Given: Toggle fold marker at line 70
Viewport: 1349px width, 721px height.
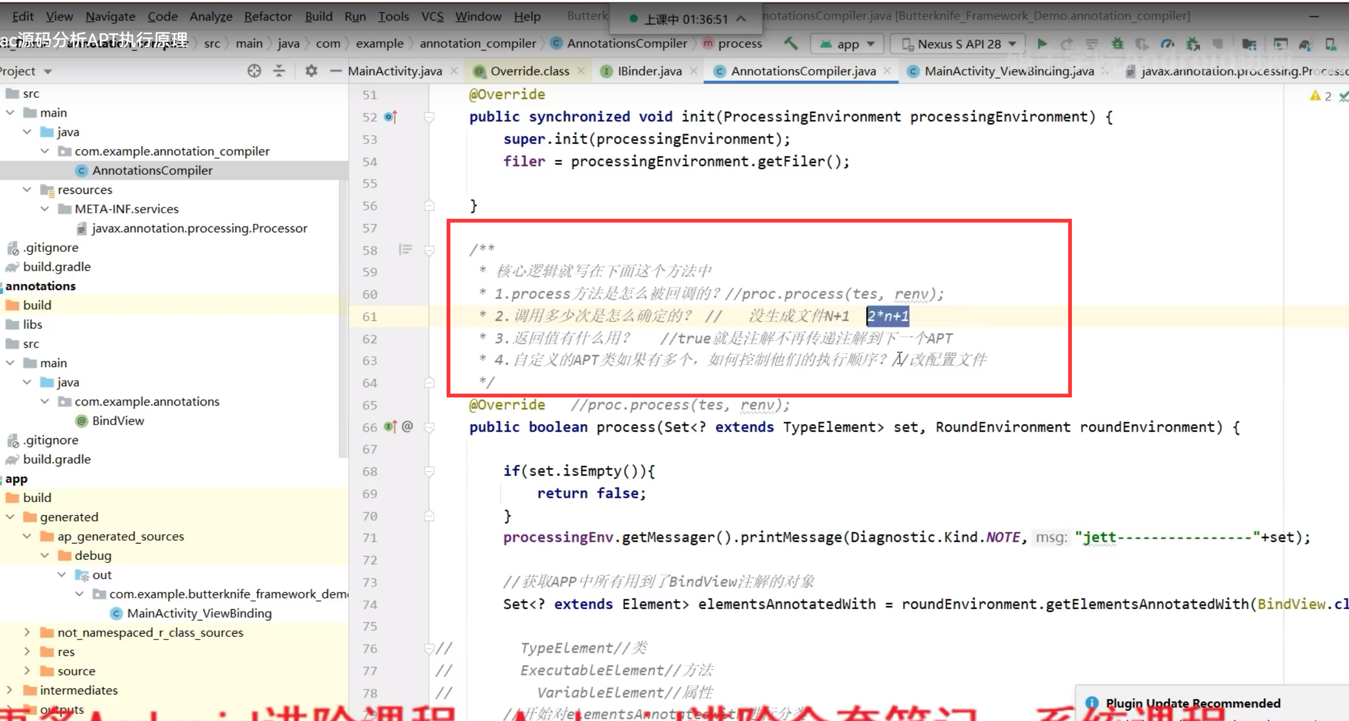Looking at the screenshot, I should click(429, 516).
